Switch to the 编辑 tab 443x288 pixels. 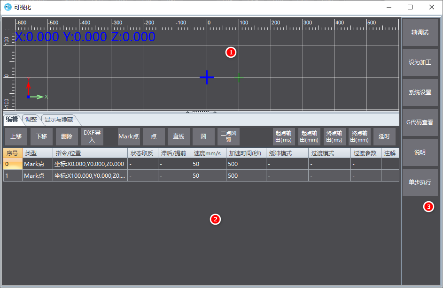[x=12, y=120]
